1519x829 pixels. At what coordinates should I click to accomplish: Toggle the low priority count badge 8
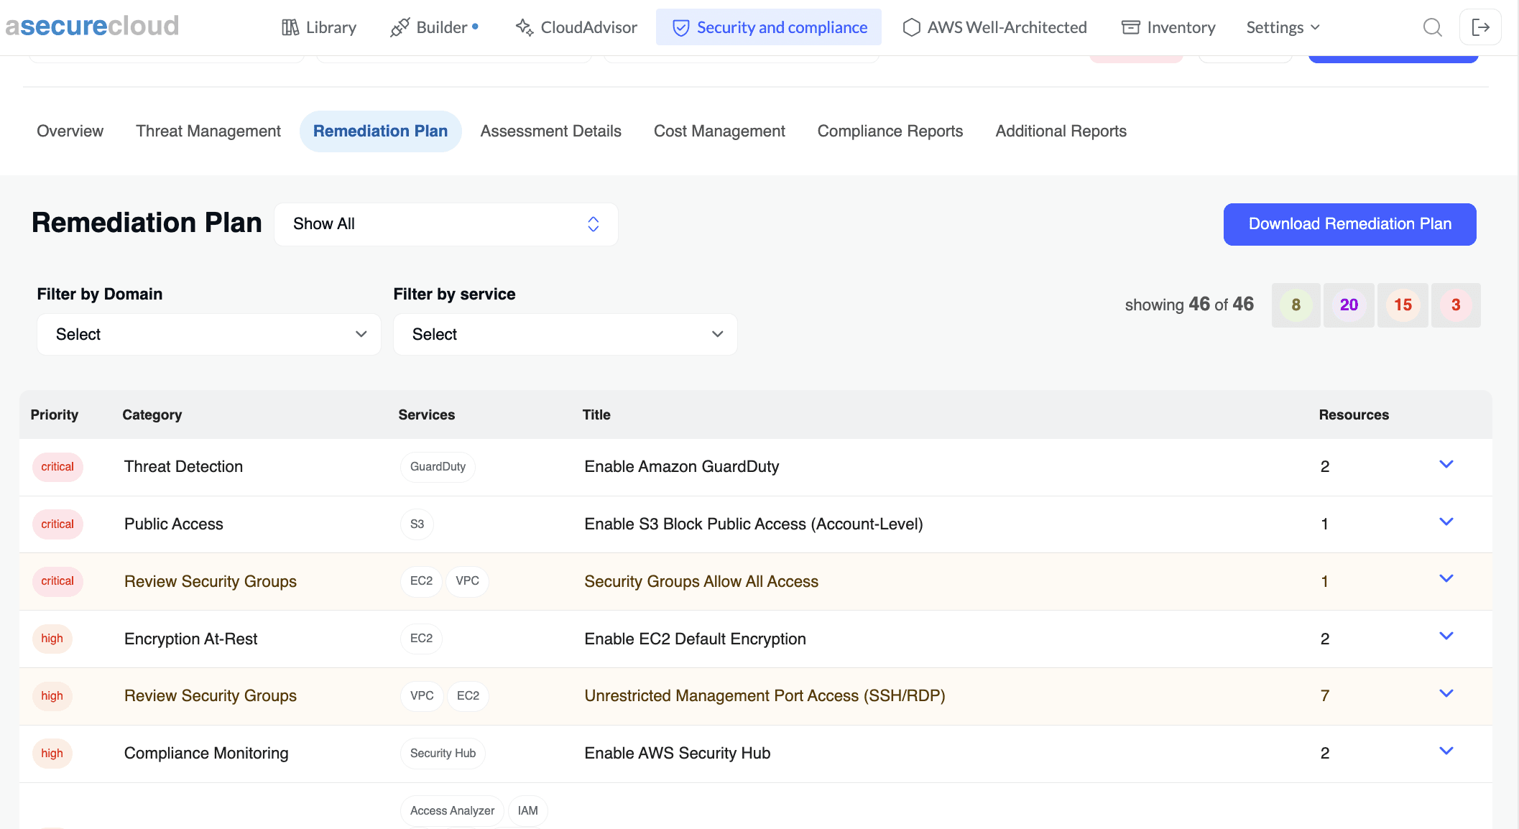[1296, 305]
